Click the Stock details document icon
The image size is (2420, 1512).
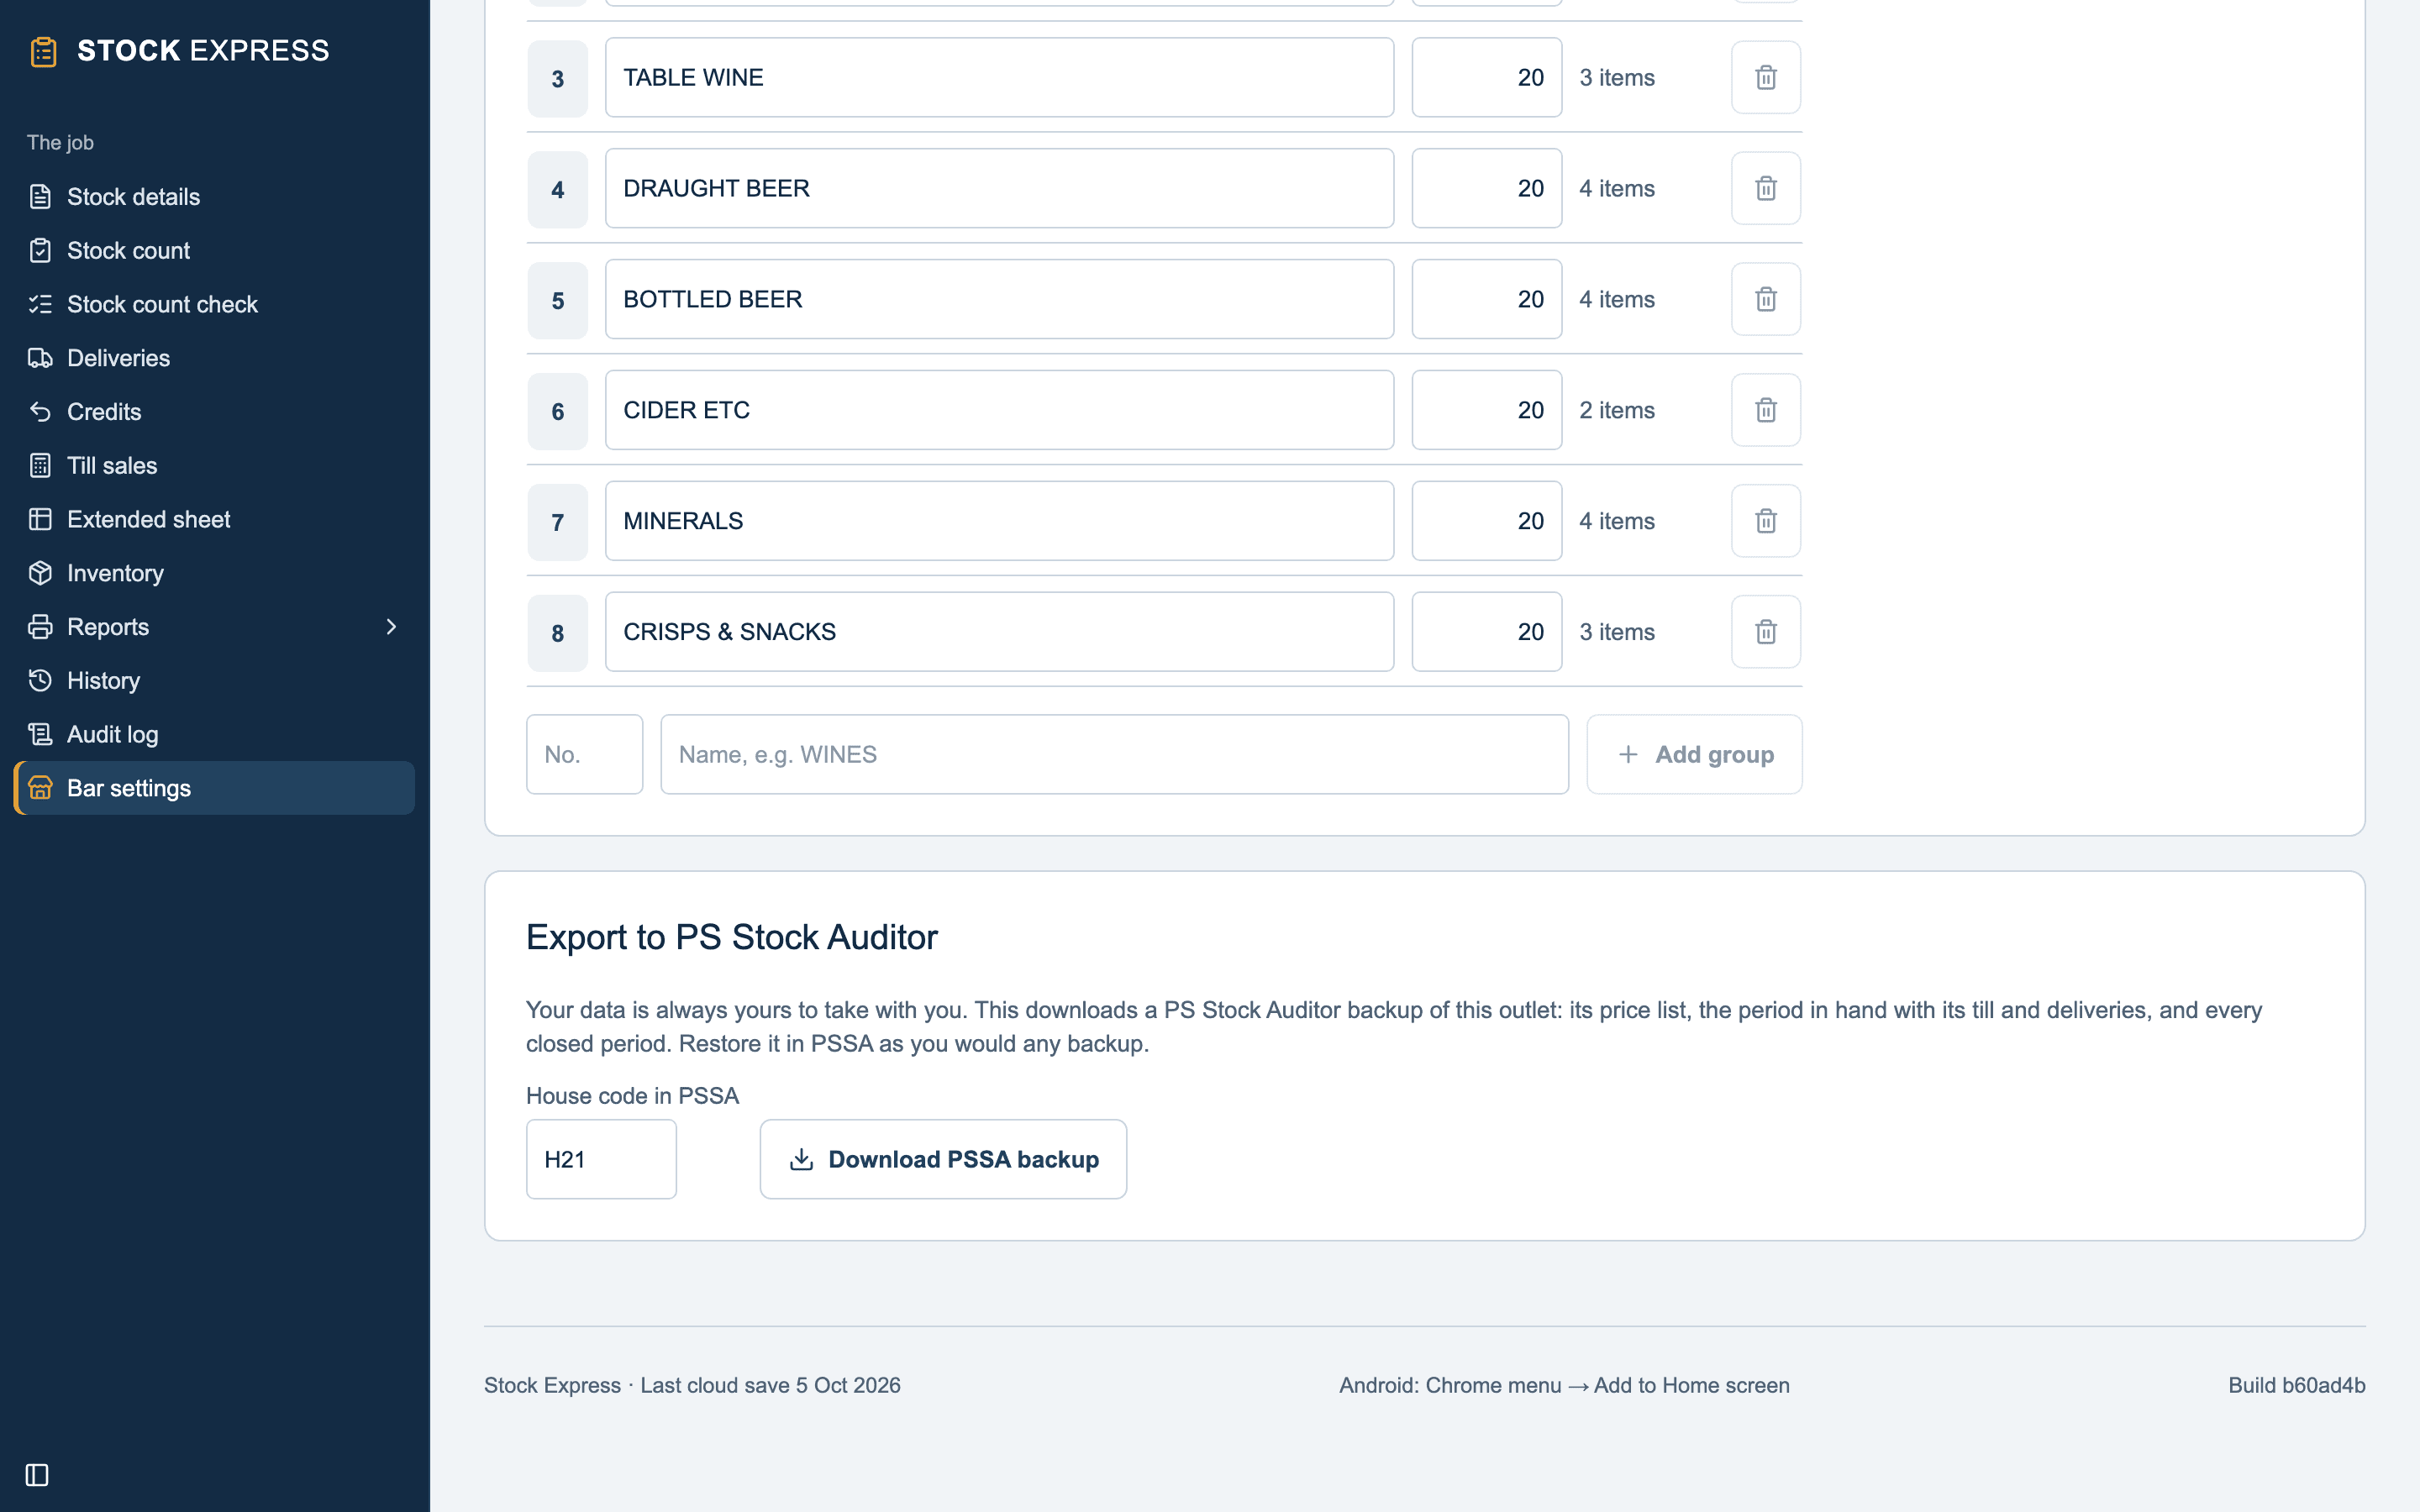(40, 197)
